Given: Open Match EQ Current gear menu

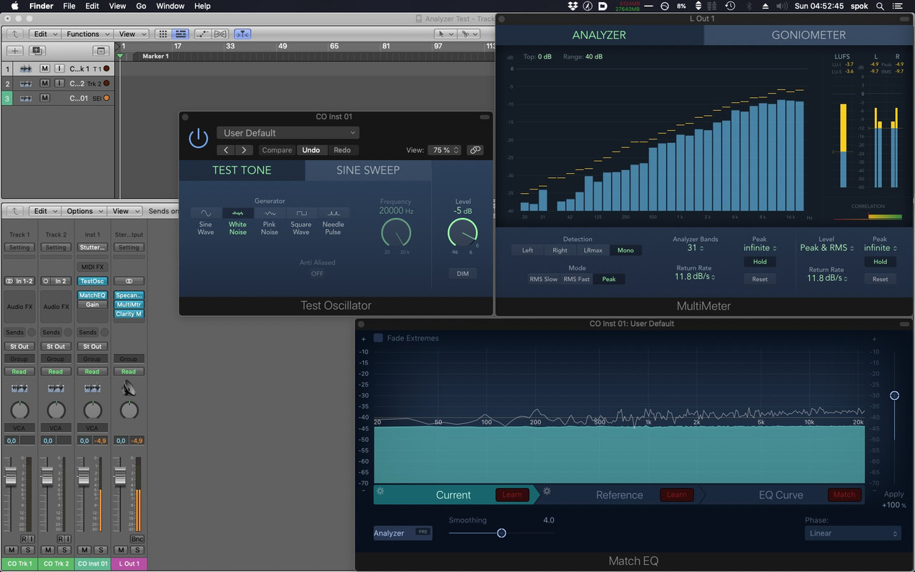Looking at the screenshot, I should tap(380, 491).
